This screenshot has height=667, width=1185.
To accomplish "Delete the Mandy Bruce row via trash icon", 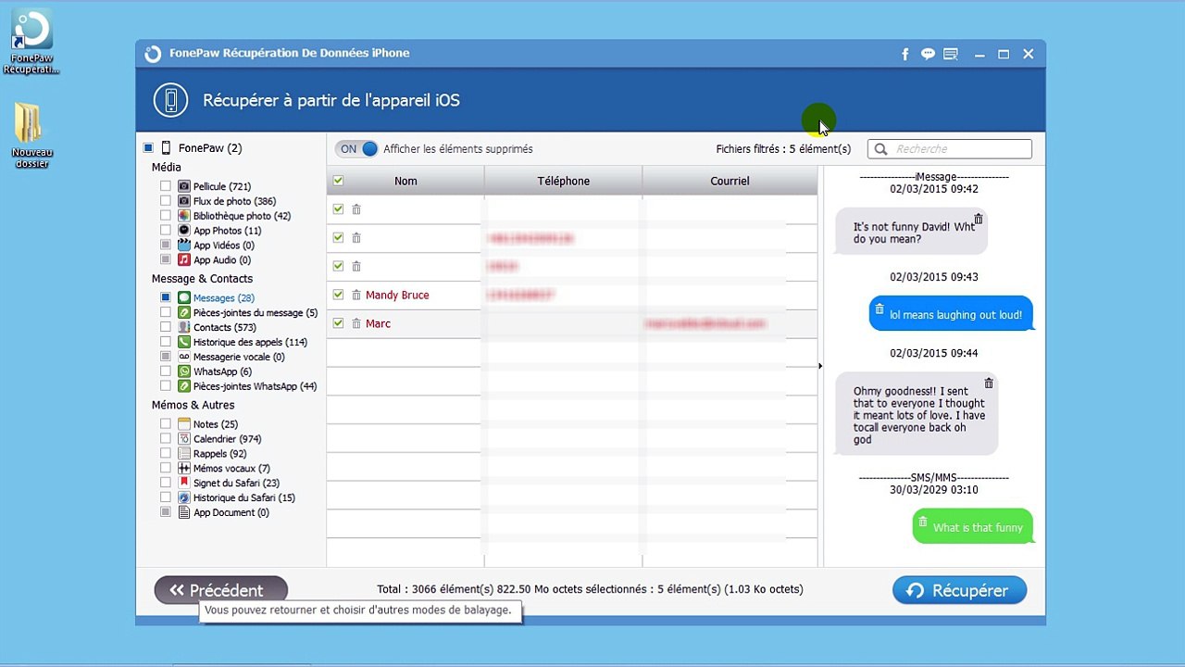I will (356, 296).
